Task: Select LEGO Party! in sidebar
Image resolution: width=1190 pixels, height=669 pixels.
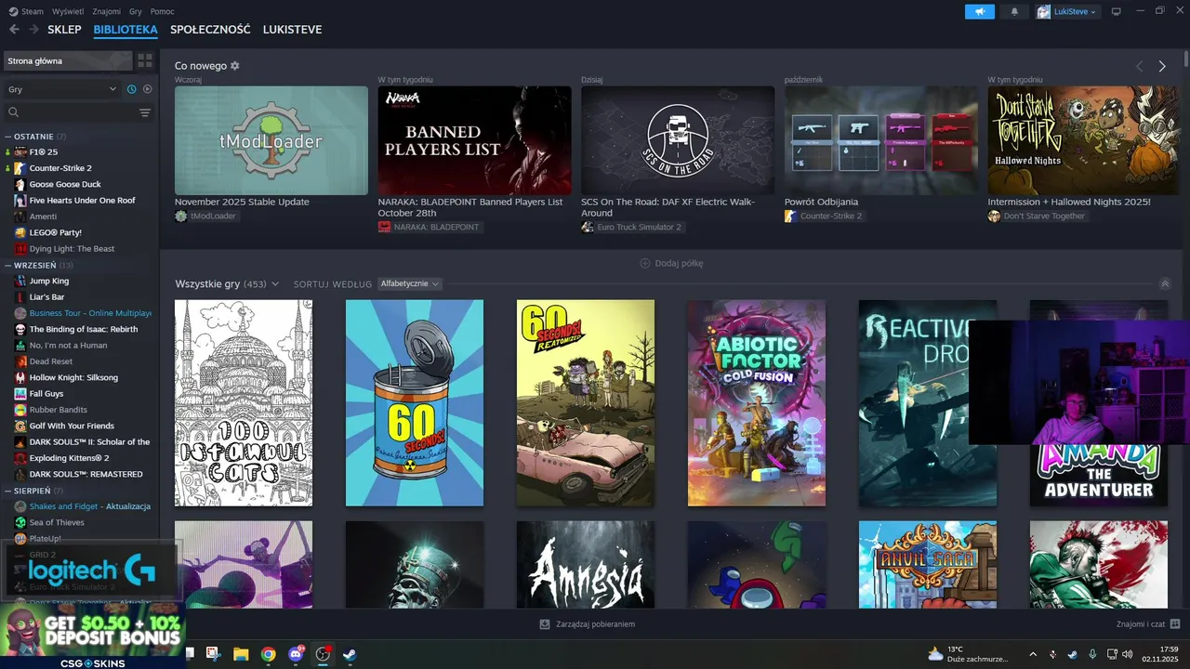Action: 55,232
